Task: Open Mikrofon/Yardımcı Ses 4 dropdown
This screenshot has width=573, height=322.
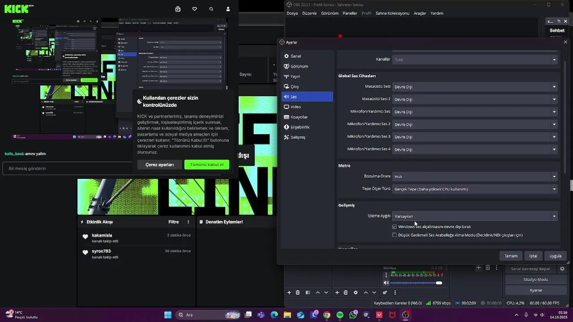Action: (475, 149)
